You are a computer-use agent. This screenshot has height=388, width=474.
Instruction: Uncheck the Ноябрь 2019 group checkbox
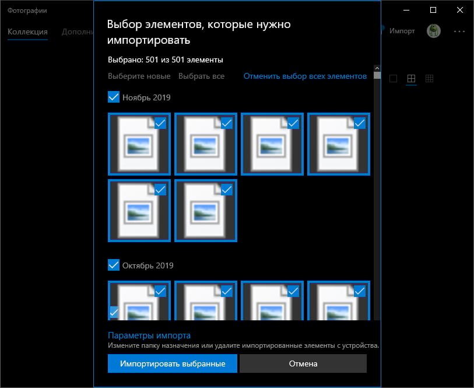point(114,97)
